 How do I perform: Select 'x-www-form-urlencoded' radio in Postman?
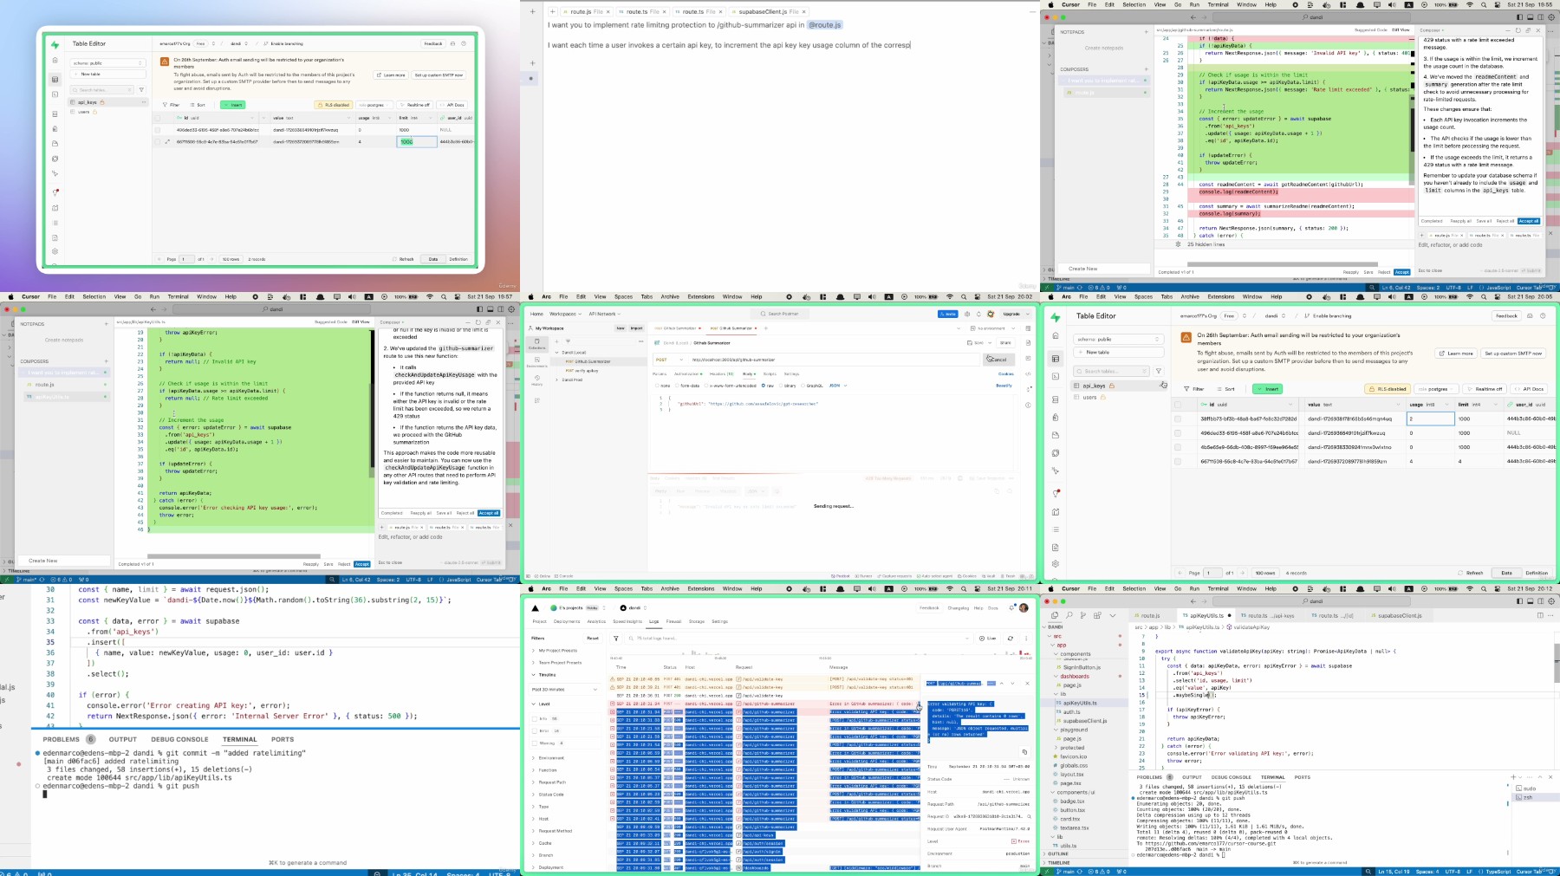[x=706, y=386]
